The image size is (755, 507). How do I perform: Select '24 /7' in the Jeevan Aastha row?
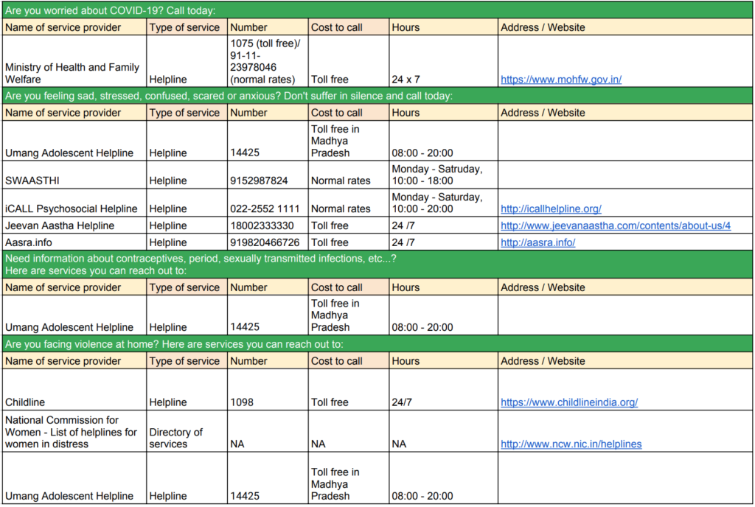pos(403,225)
